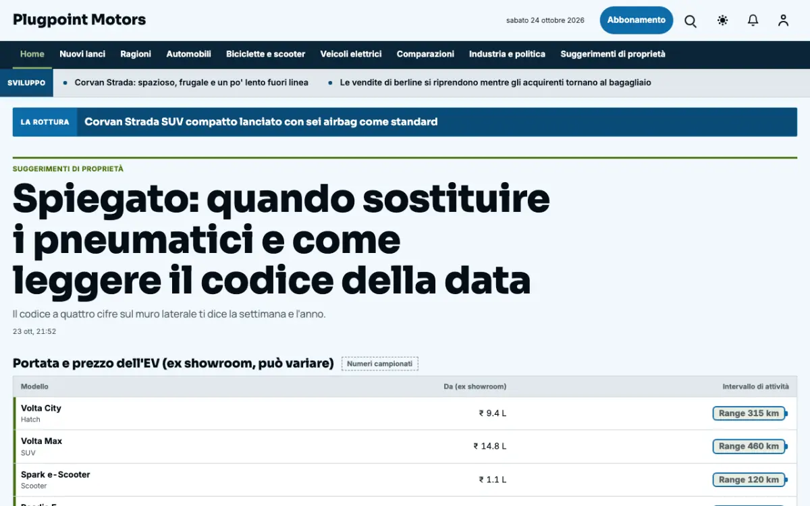
Task: Toggle light/dark theme sun icon
Action: click(722, 20)
